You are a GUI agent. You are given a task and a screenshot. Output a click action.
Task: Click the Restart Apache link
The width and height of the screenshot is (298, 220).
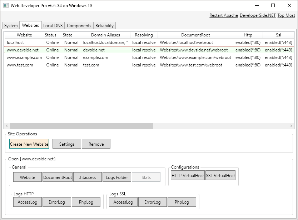click(x=223, y=15)
